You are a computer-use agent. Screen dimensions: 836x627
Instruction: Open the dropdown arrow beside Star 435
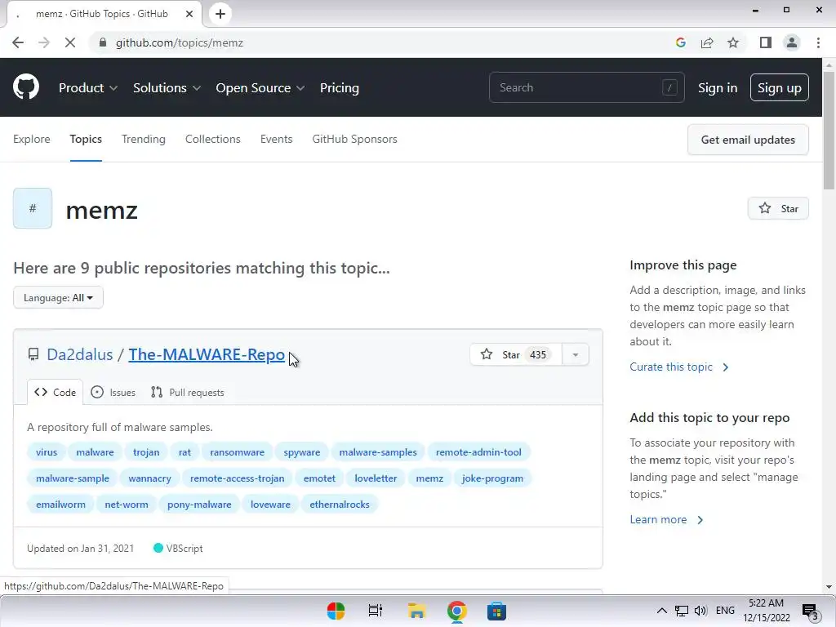[576, 354]
